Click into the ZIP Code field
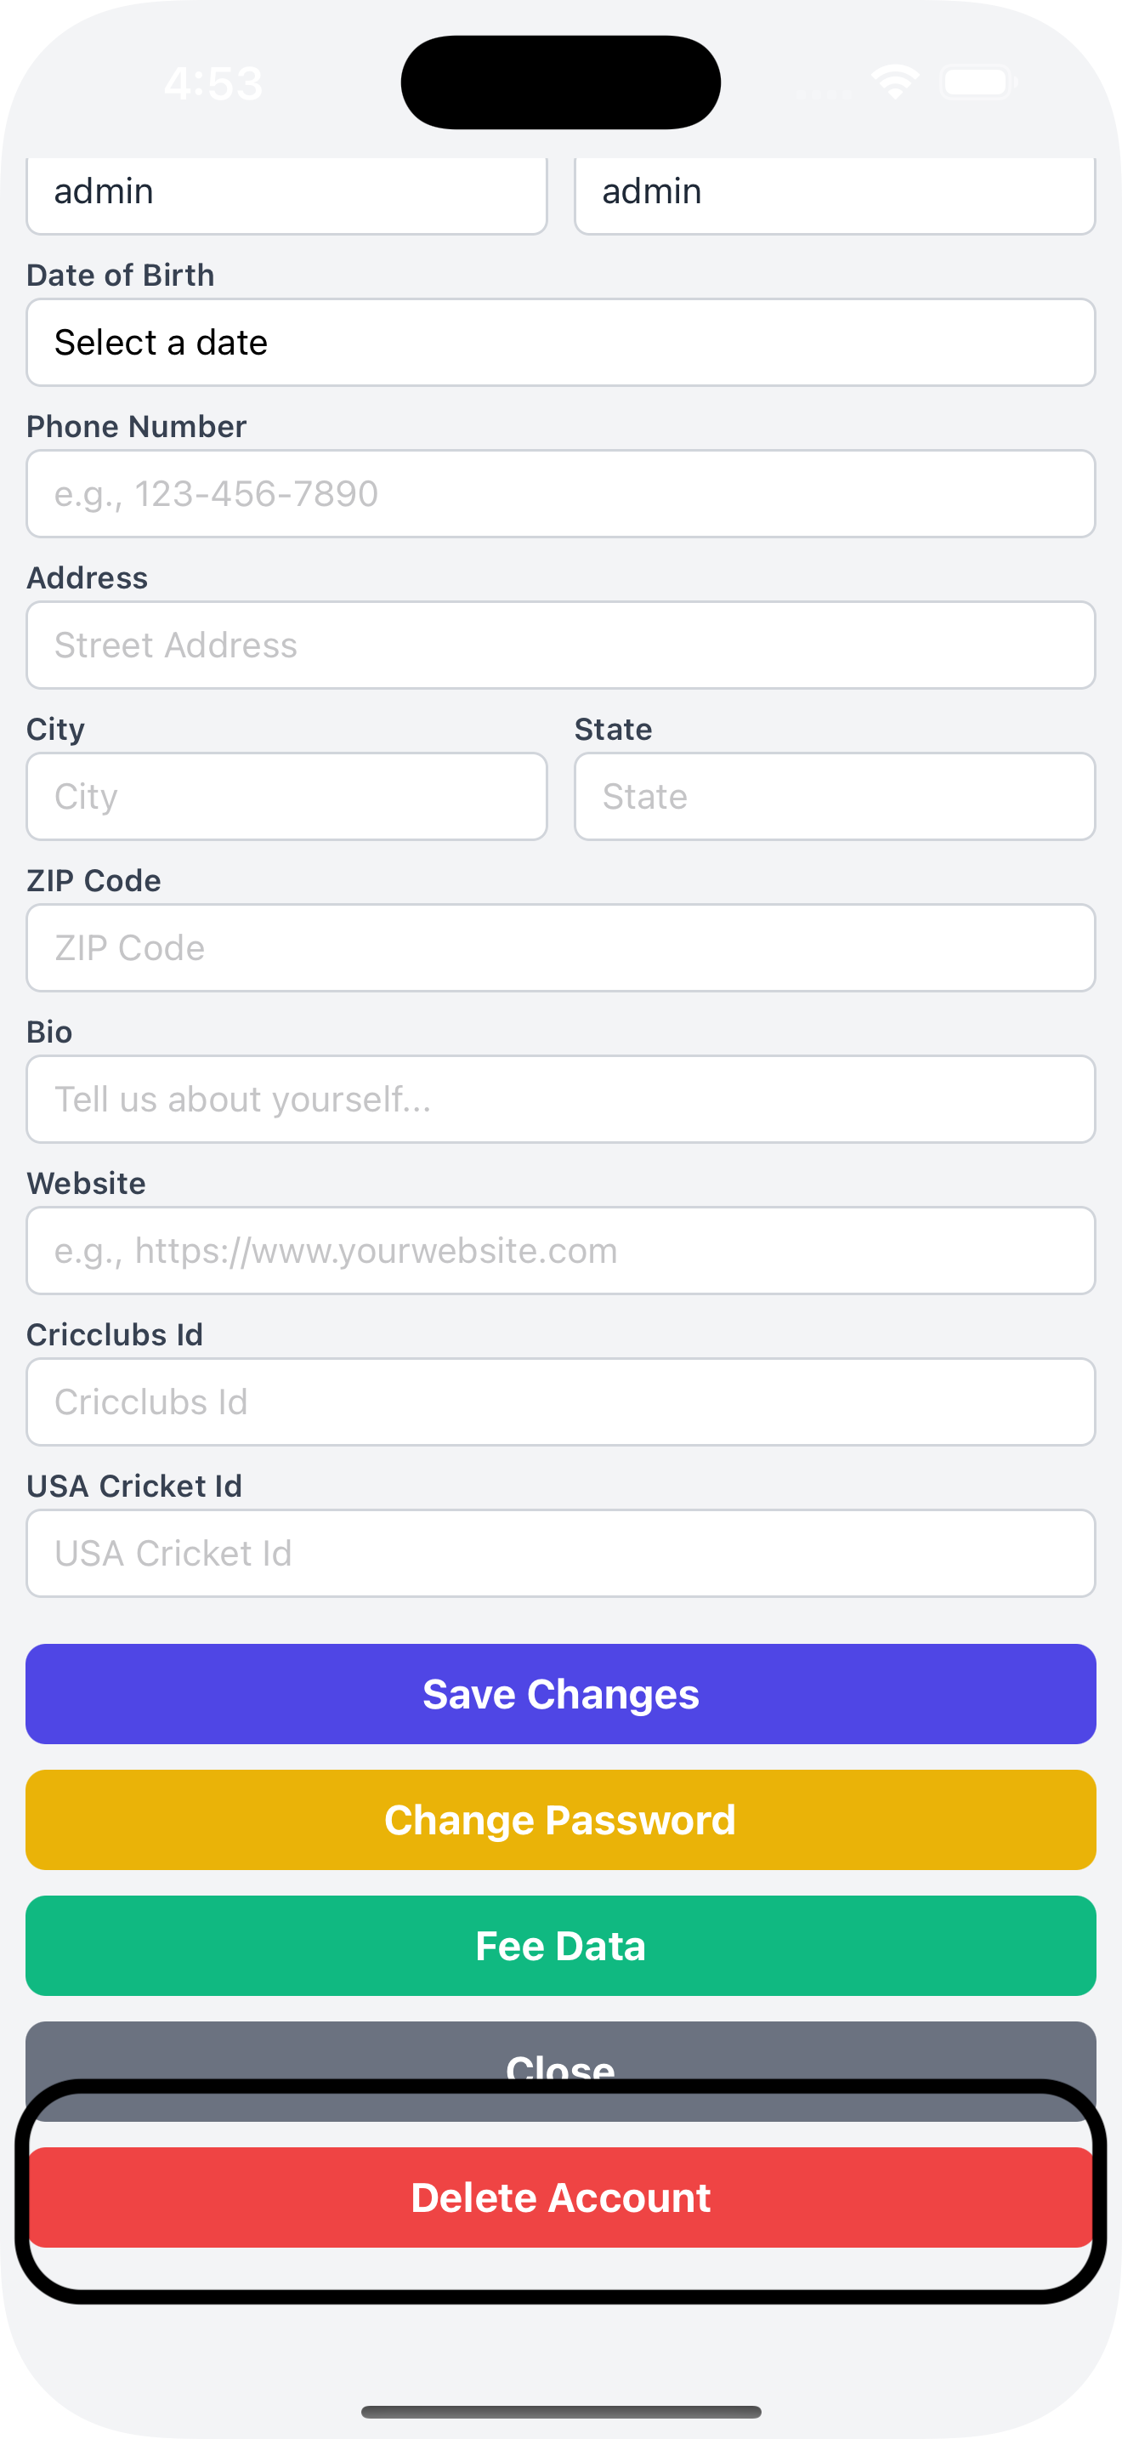1122x2439 pixels. tap(560, 949)
